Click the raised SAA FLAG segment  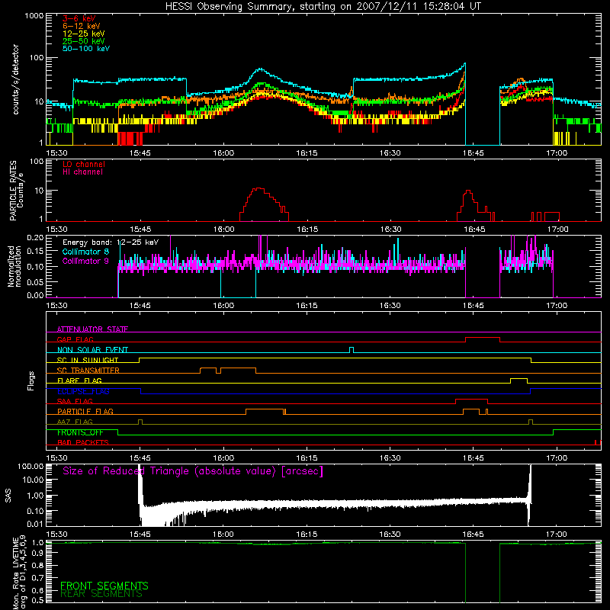pos(471,400)
